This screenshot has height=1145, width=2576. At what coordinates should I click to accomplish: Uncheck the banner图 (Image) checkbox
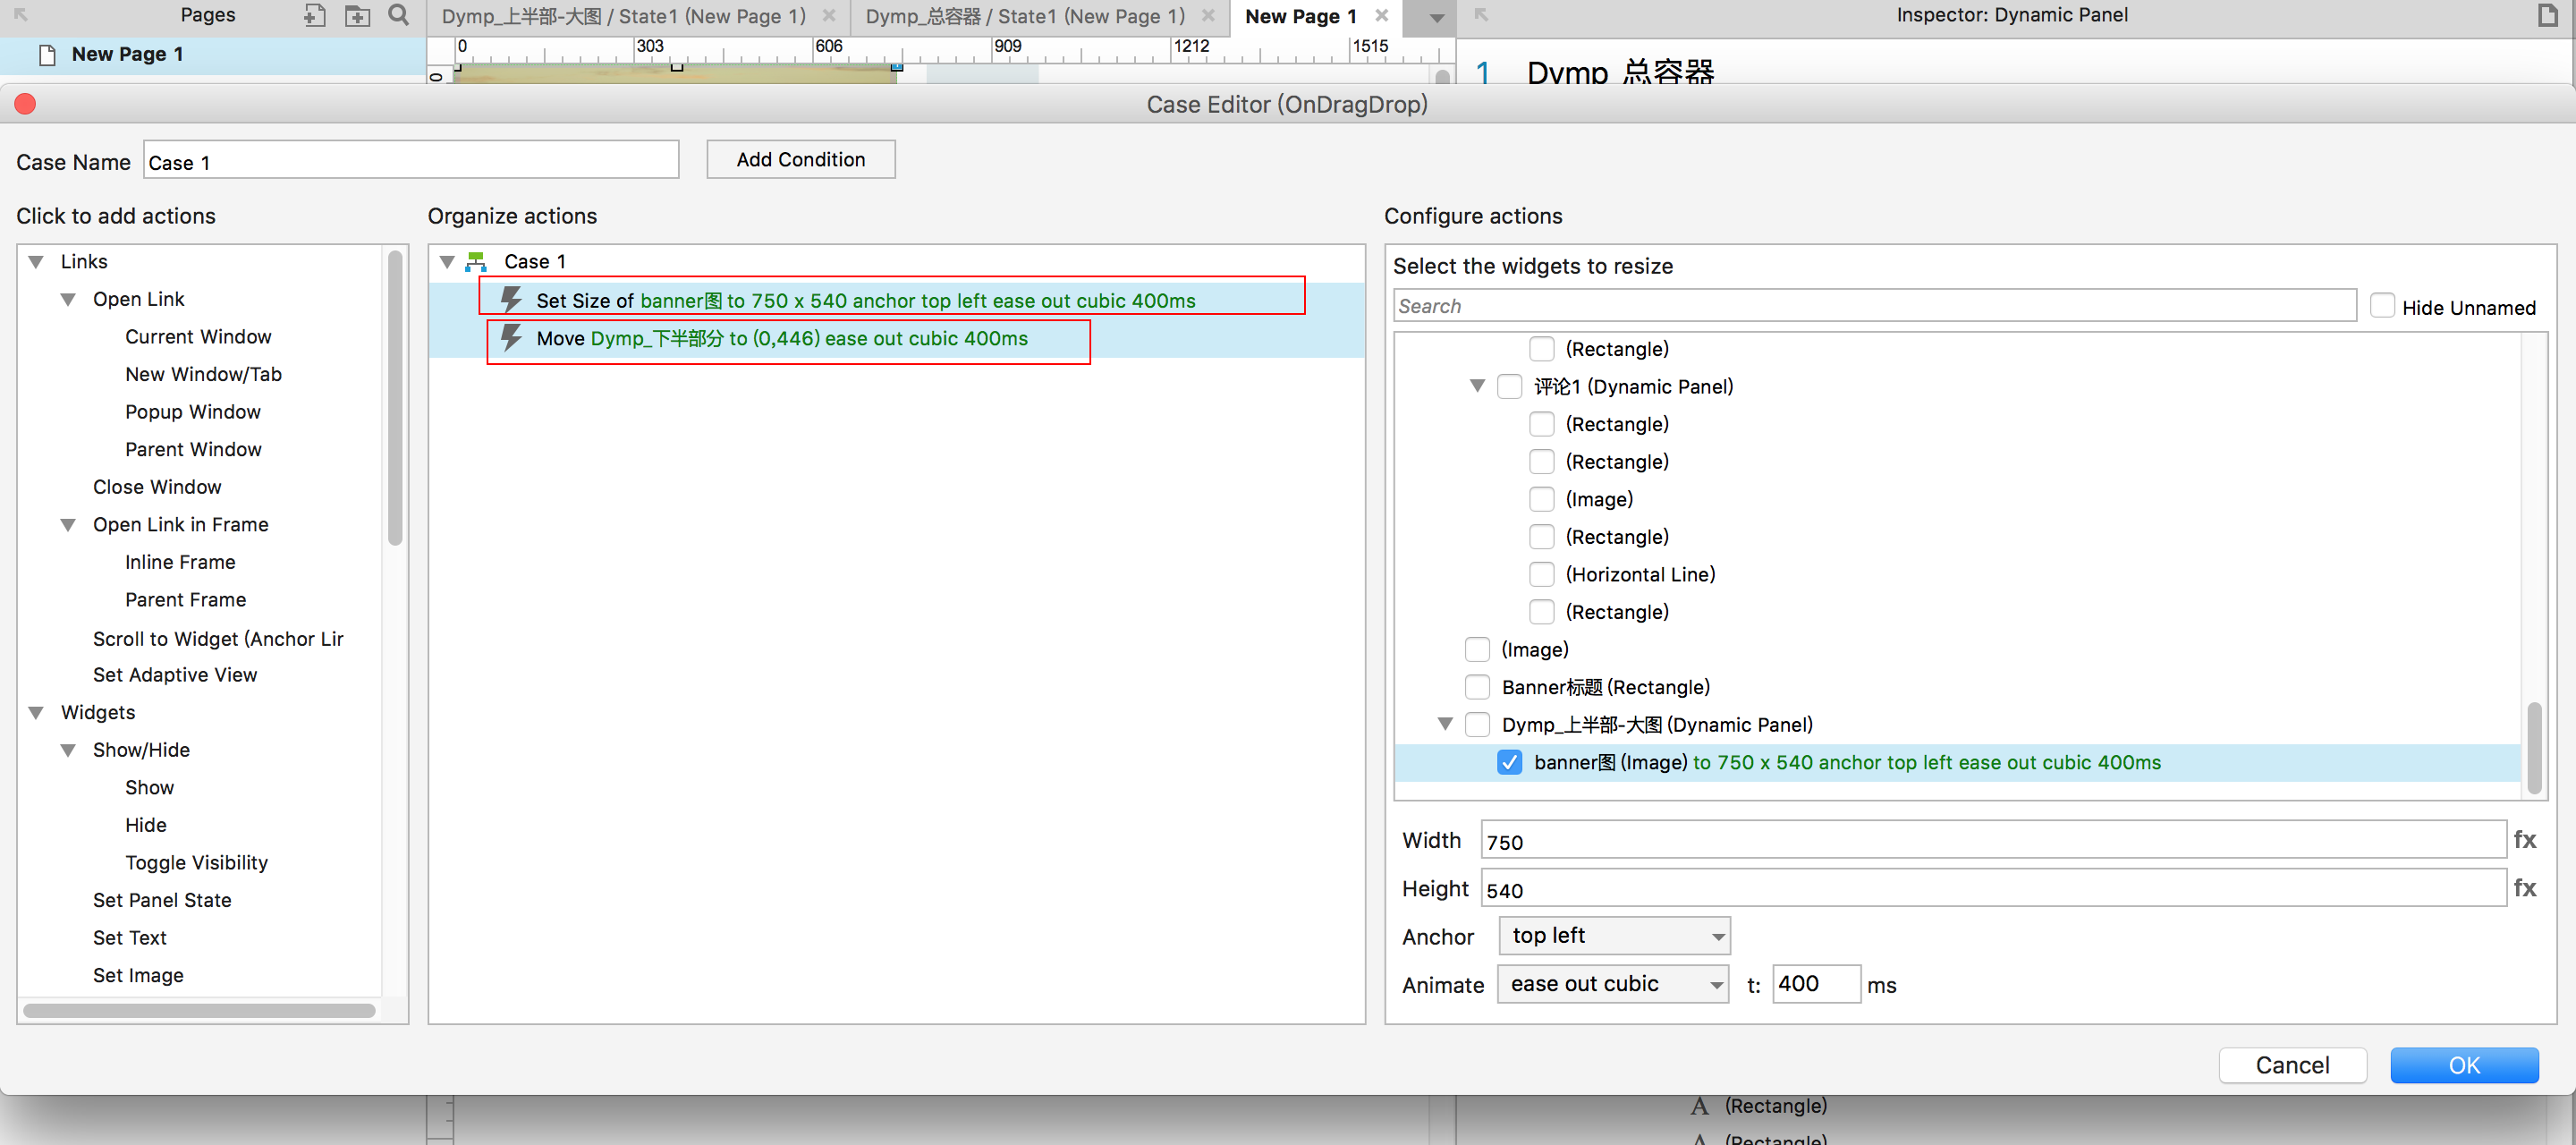click(1509, 762)
